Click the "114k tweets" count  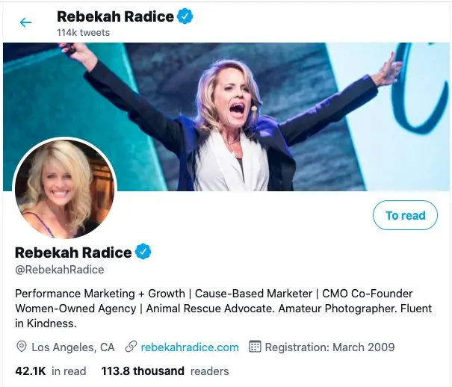click(84, 33)
